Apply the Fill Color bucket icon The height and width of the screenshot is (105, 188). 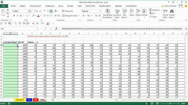(33, 15)
